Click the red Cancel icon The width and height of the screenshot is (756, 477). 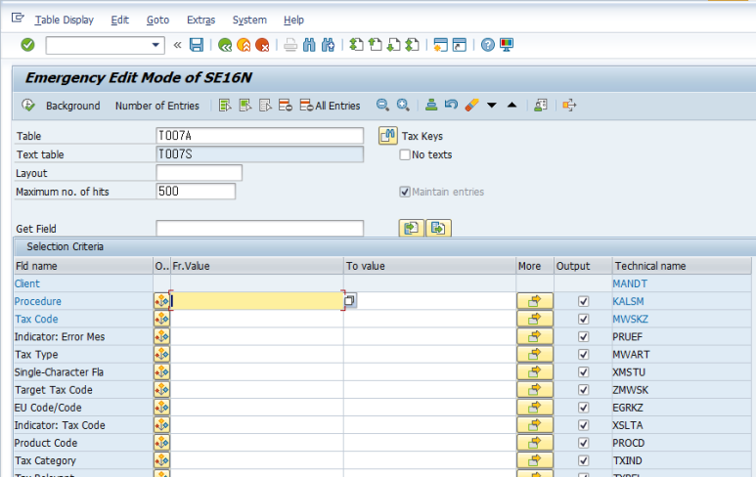click(262, 45)
